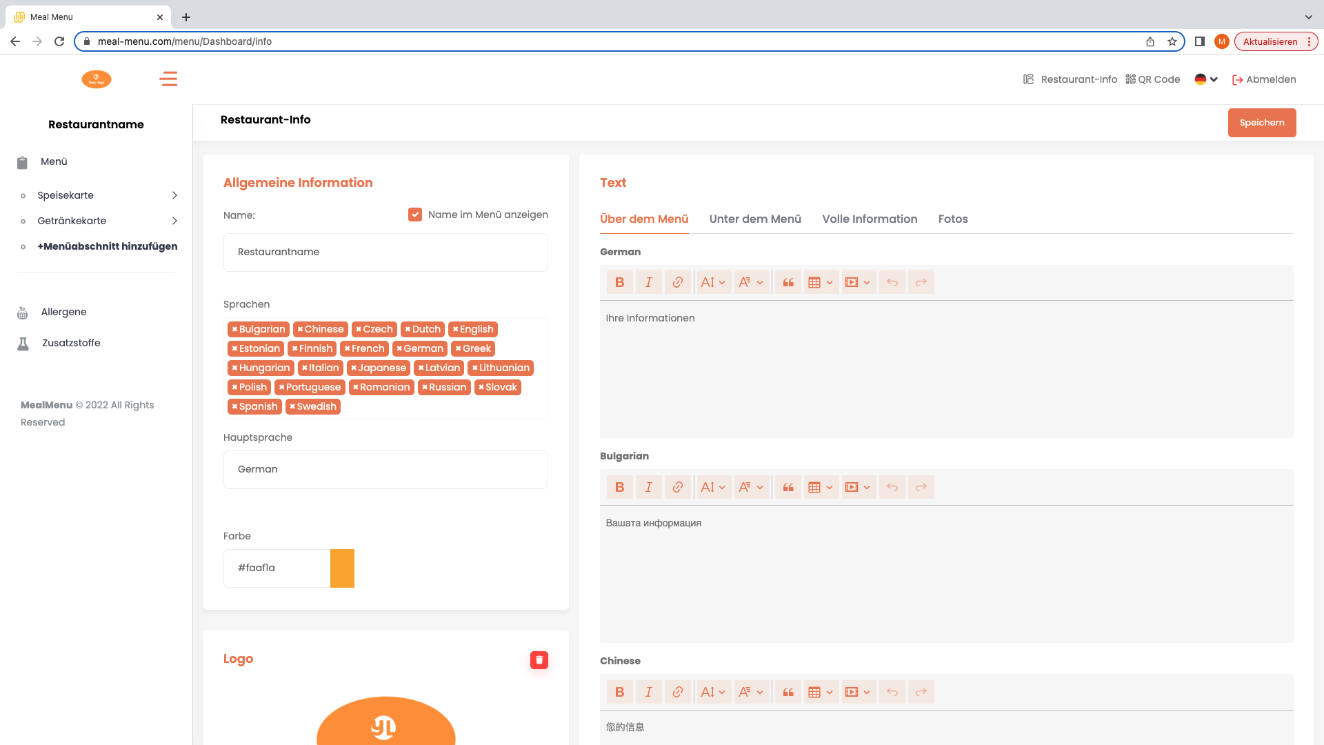The height and width of the screenshot is (745, 1324).
Task: Remove the Bulgarian language tag
Action: 234,329
